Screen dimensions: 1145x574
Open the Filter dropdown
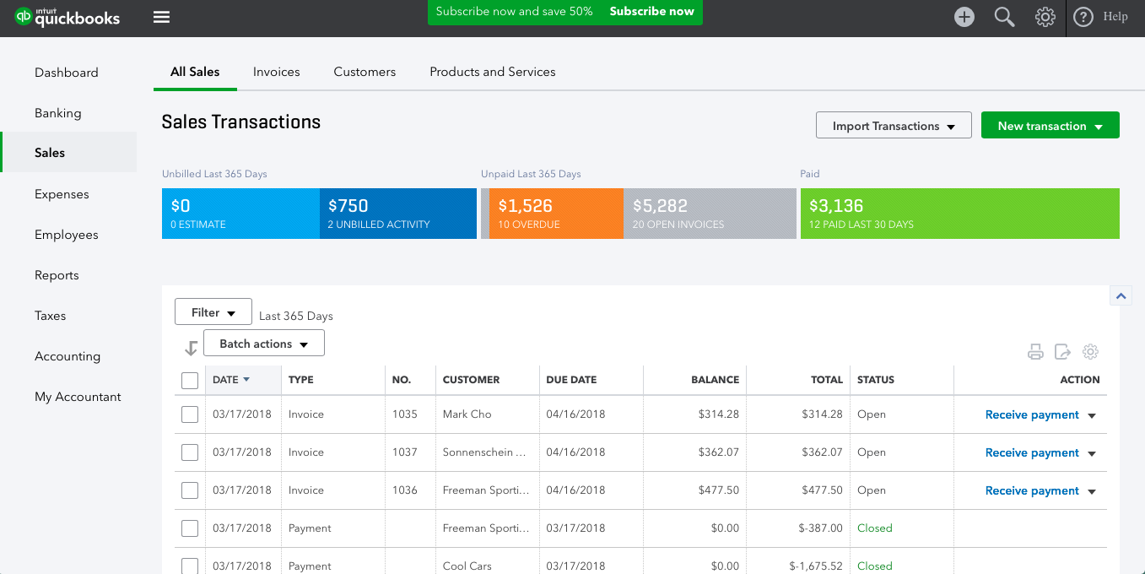(213, 311)
